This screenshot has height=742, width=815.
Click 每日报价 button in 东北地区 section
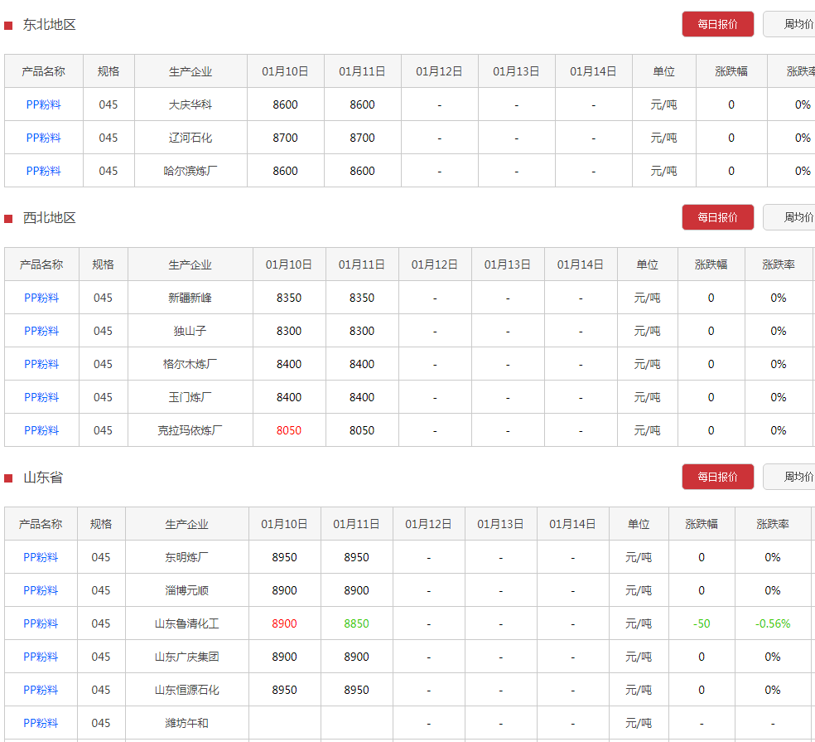pyautogui.click(x=718, y=24)
